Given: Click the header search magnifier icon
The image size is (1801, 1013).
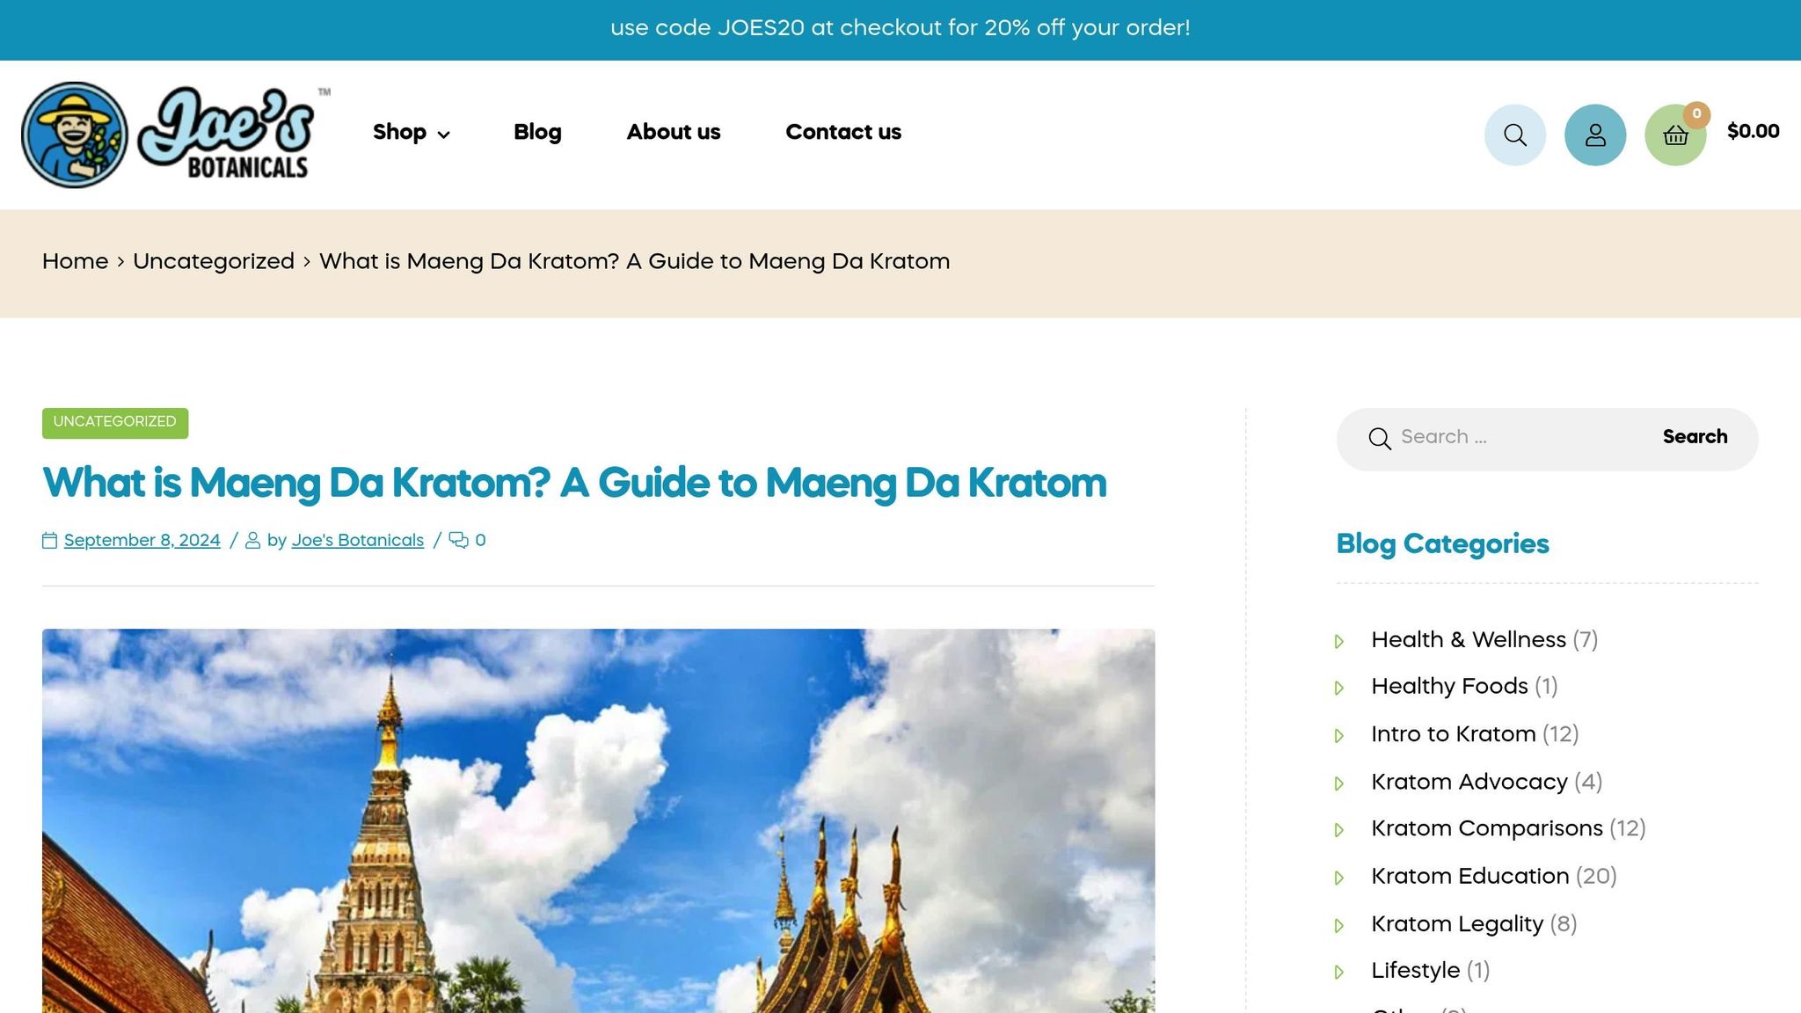Looking at the screenshot, I should pos(1514,135).
